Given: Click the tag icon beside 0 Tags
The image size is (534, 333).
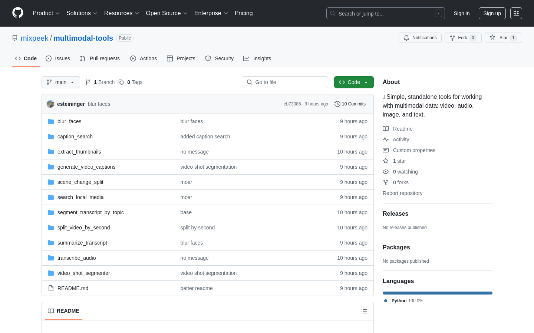Looking at the screenshot, I should (121, 82).
